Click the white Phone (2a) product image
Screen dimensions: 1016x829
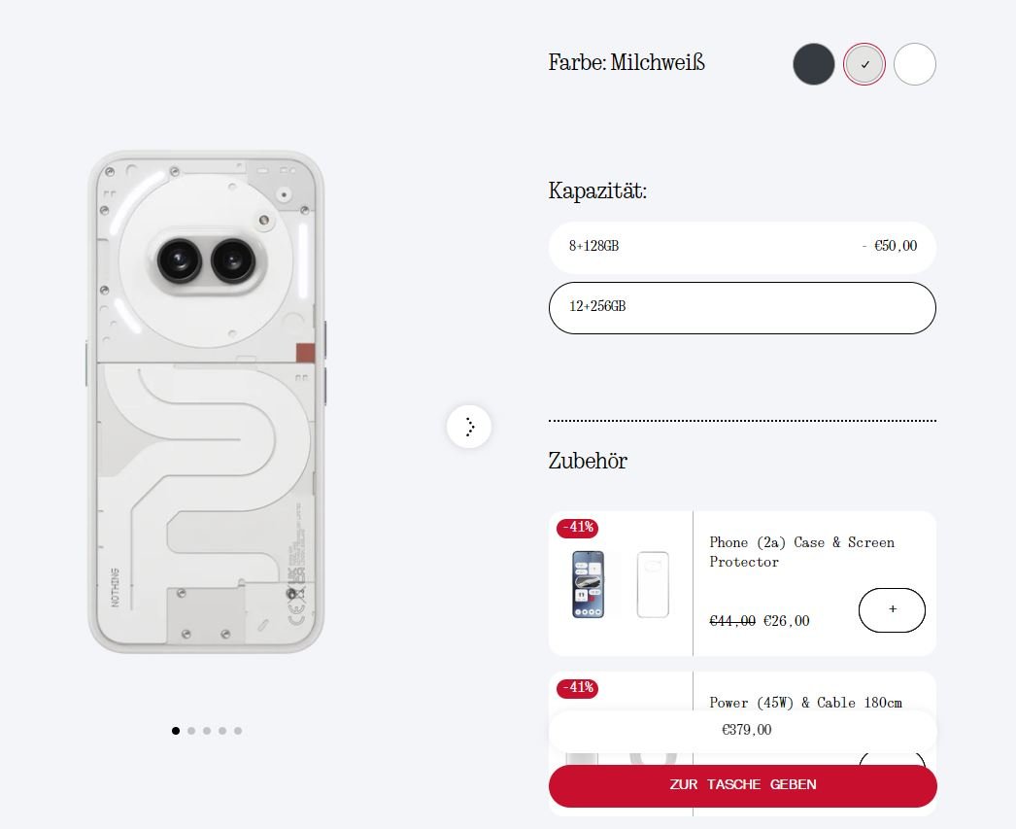point(206,401)
